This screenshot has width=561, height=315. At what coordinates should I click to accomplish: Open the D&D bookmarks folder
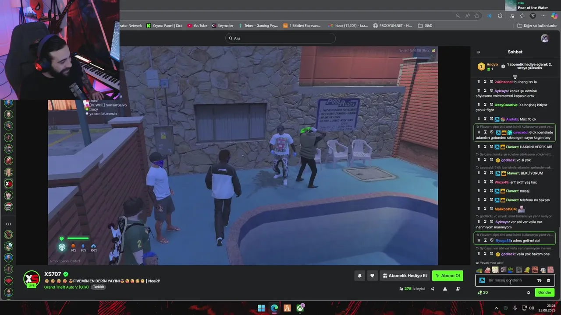pos(425,25)
